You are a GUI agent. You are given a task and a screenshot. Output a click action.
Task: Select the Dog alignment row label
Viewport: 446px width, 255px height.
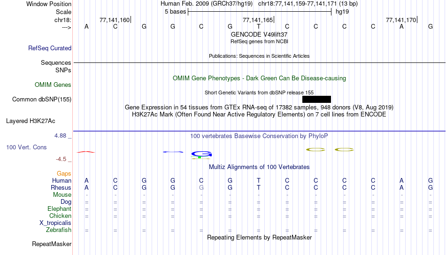click(66, 202)
